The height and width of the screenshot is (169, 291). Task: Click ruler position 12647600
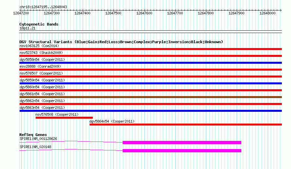pyautogui.click(x=144, y=13)
